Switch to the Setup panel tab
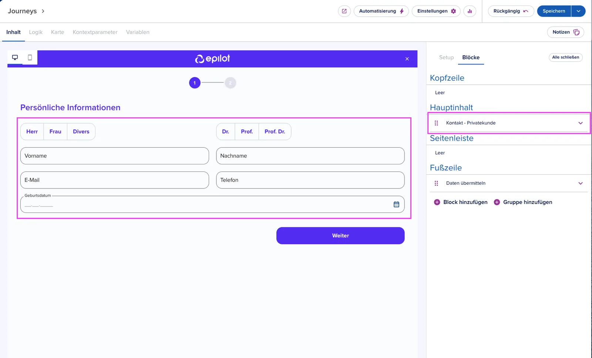592x358 pixels. 446,57
